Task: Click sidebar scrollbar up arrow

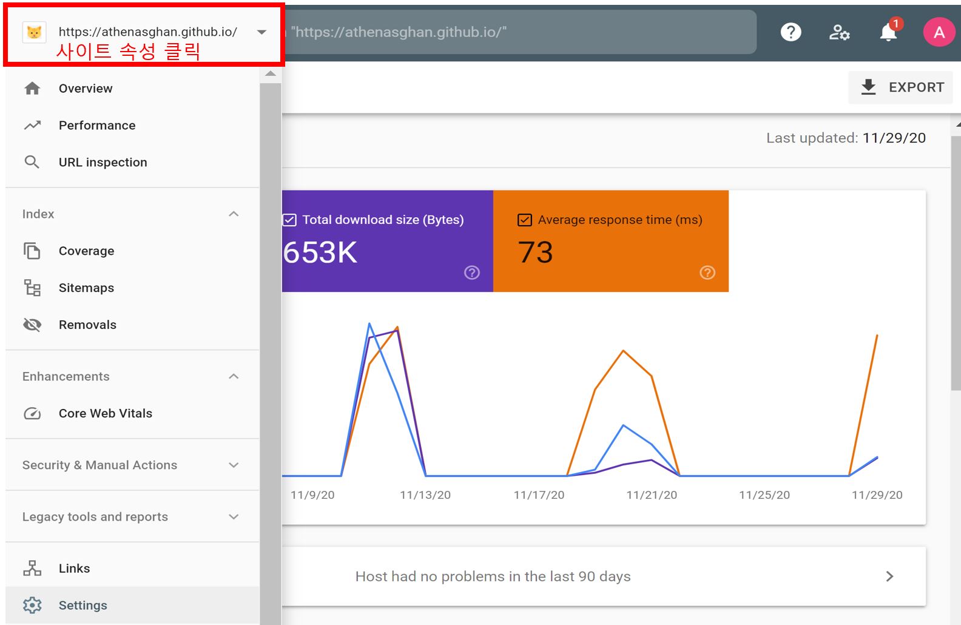Action: pos(271,74)
